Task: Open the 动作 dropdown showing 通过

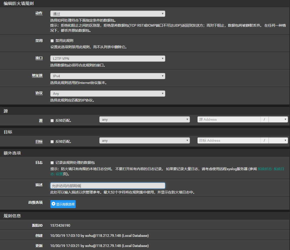Action: coord(108,14)
